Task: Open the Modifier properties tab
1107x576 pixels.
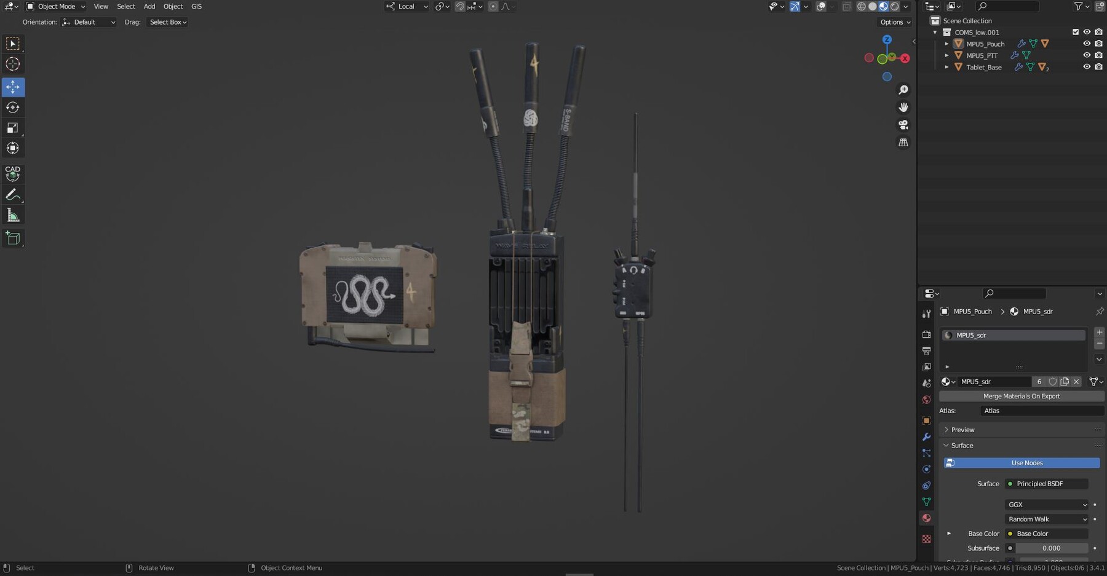Action: tap(927, 436)
